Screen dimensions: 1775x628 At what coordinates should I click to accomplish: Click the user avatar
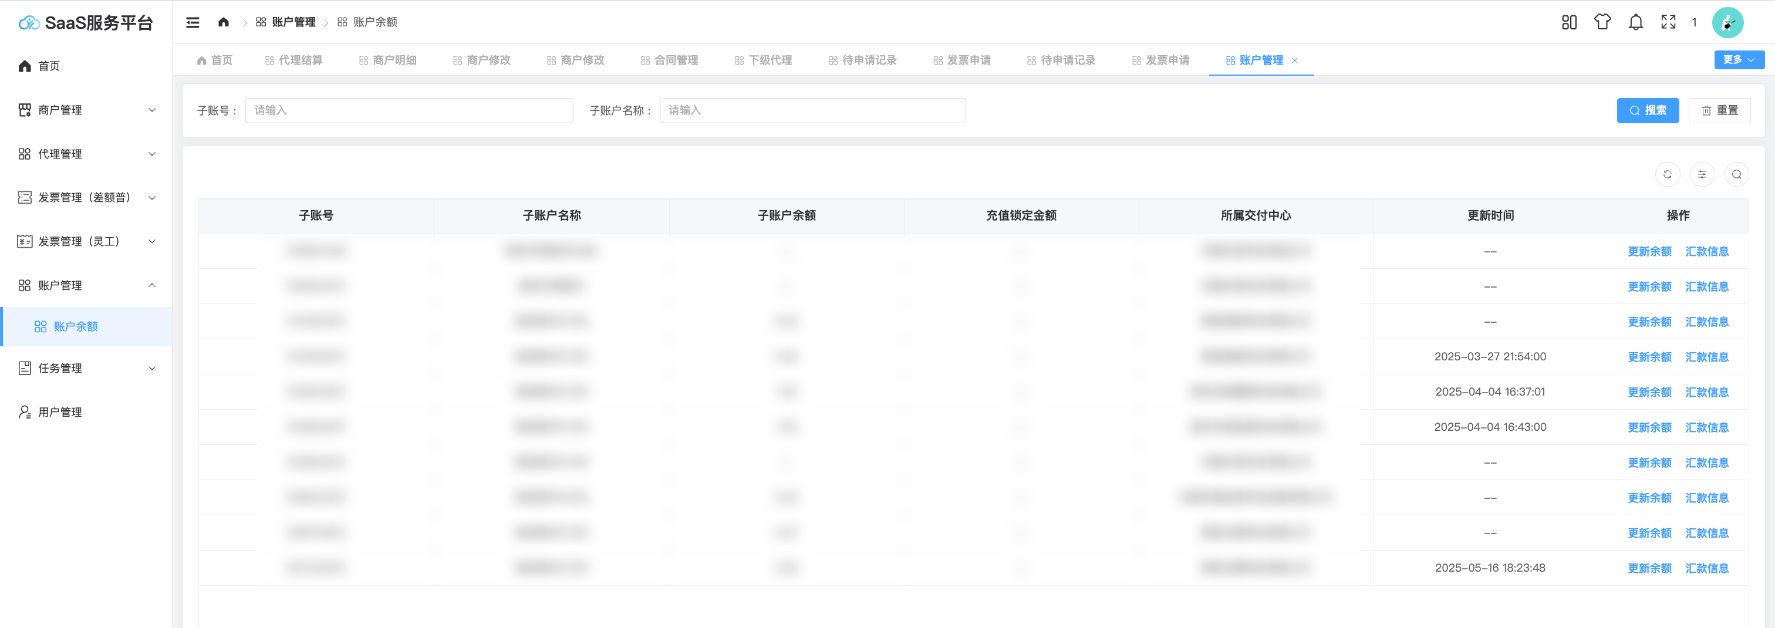1727,23
